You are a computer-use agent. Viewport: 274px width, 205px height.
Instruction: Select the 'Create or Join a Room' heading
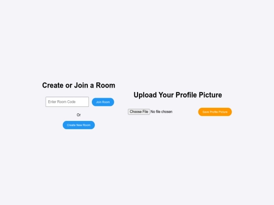tap(79, 85)
